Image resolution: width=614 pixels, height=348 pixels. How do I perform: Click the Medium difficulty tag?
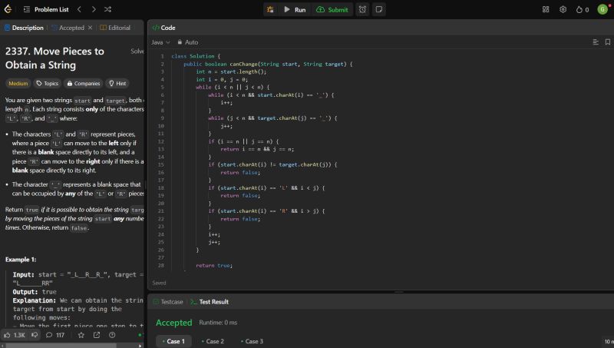(18, 84)
